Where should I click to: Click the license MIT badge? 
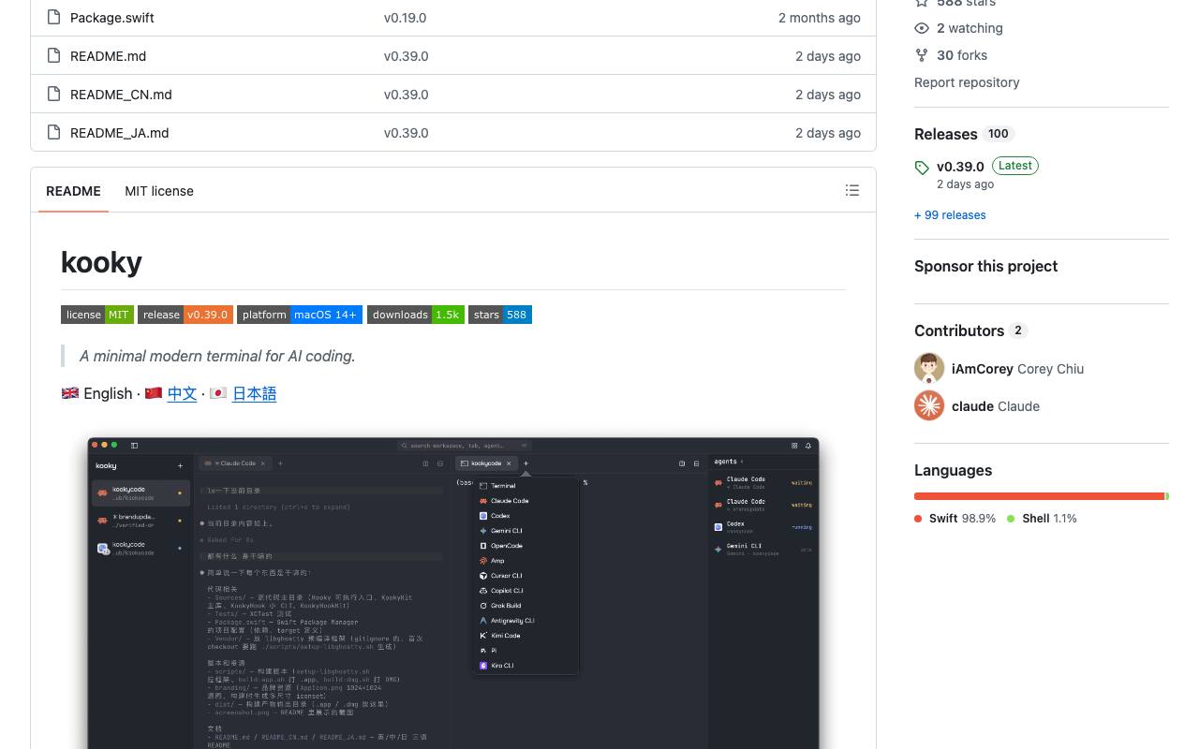[97, 315]
